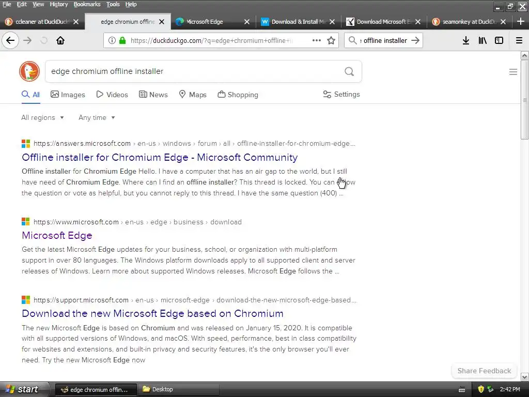Open DuckDuckGo side menu icon
529x397 pixels.
513,72
